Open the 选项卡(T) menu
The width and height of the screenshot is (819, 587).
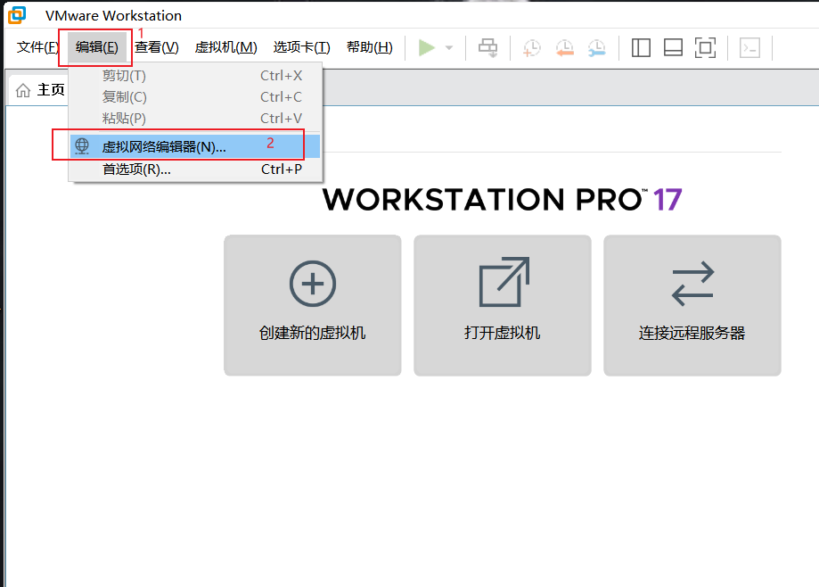click(x=301, y=47)
